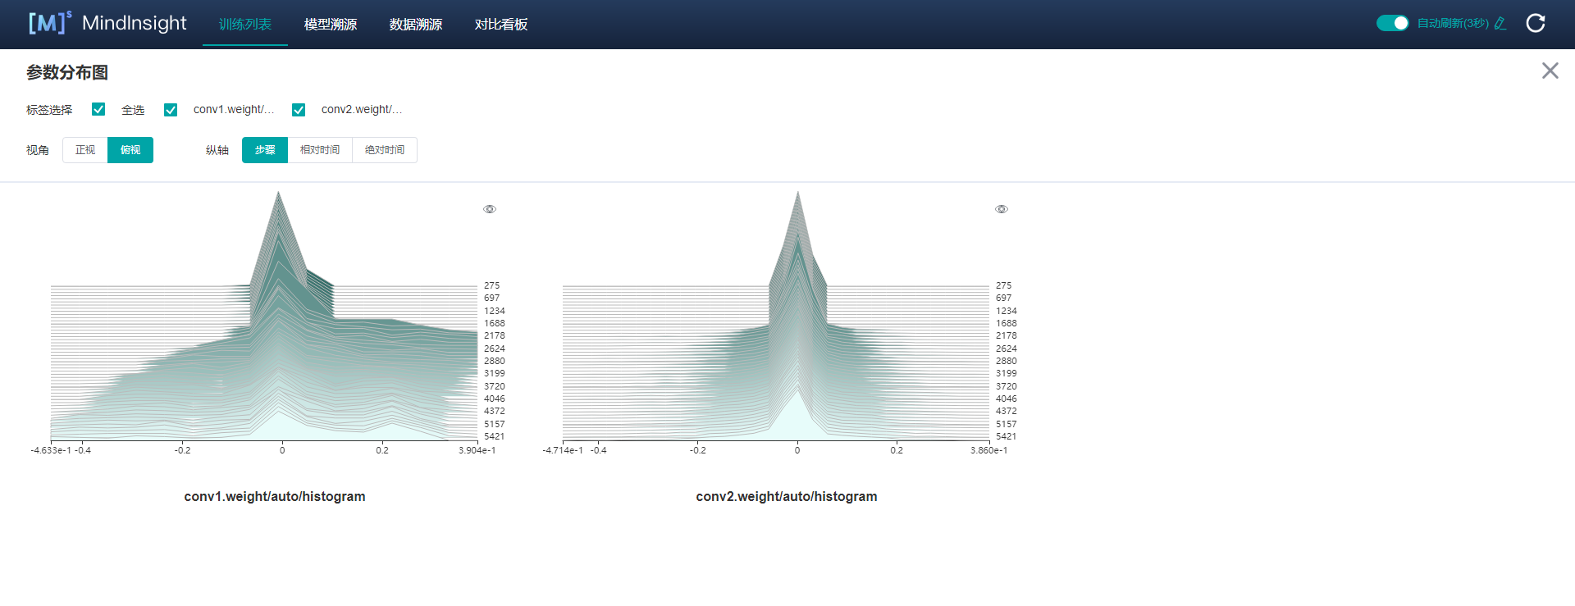Turn off the auto-refresh switch

tap(1392, 23)
